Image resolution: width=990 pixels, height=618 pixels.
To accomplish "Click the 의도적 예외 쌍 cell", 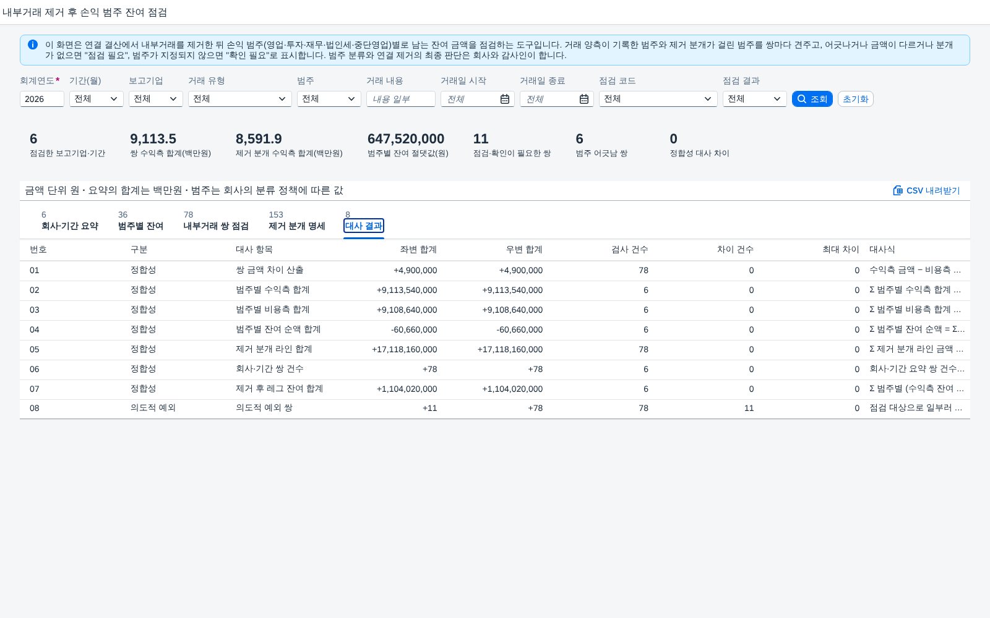I will pyautogui.click(x=264, y=408).
